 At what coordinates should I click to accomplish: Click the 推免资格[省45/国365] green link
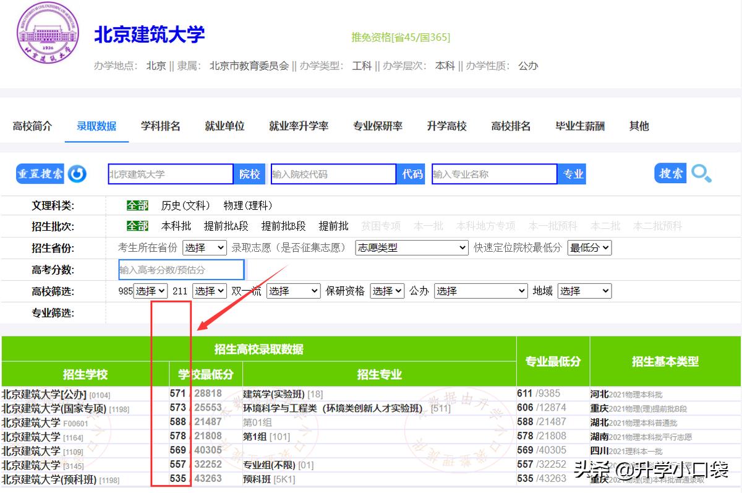(400, 38)
